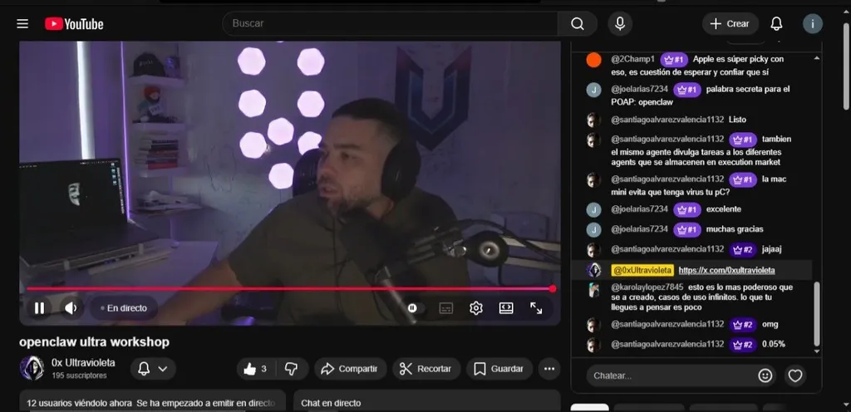
Task: Open 0x Ultravioleta channel avatar below video
Action: point(32,369)
